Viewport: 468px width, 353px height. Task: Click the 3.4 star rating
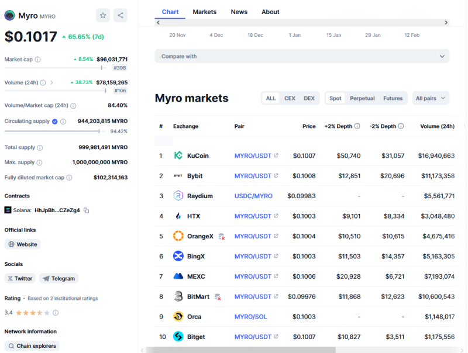[33, 313]
